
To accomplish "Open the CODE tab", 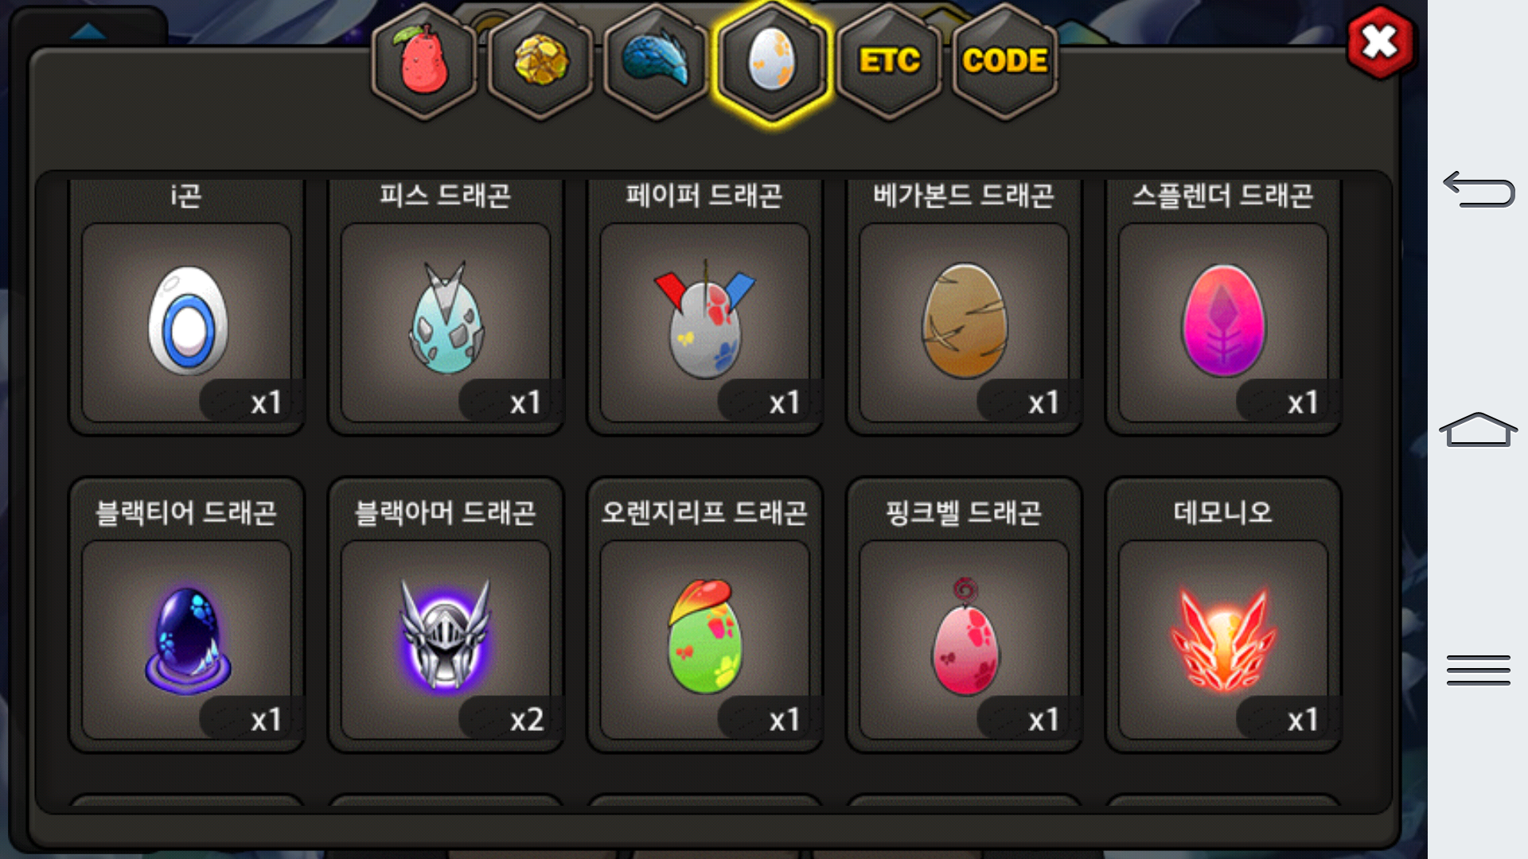I will tap(1005, 62).
